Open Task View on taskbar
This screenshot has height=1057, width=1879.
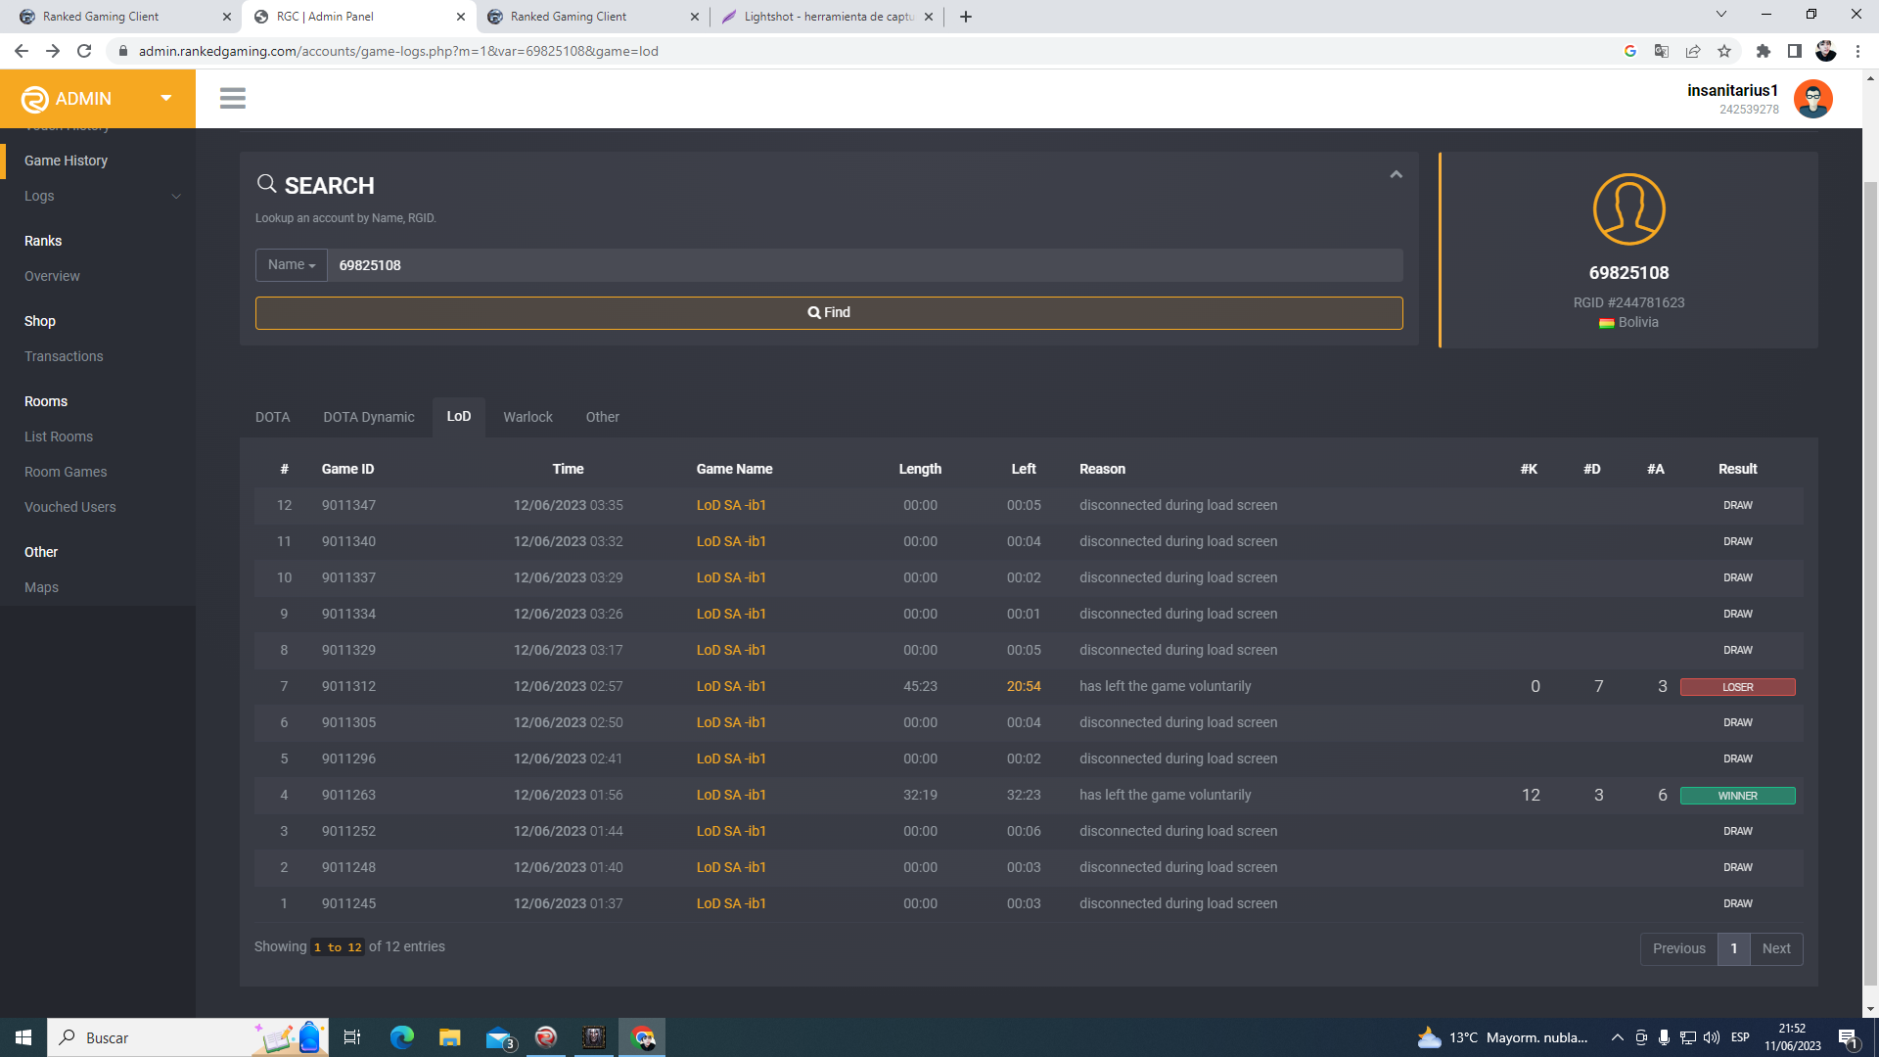pyautogui.click(x=352, y=1037)
